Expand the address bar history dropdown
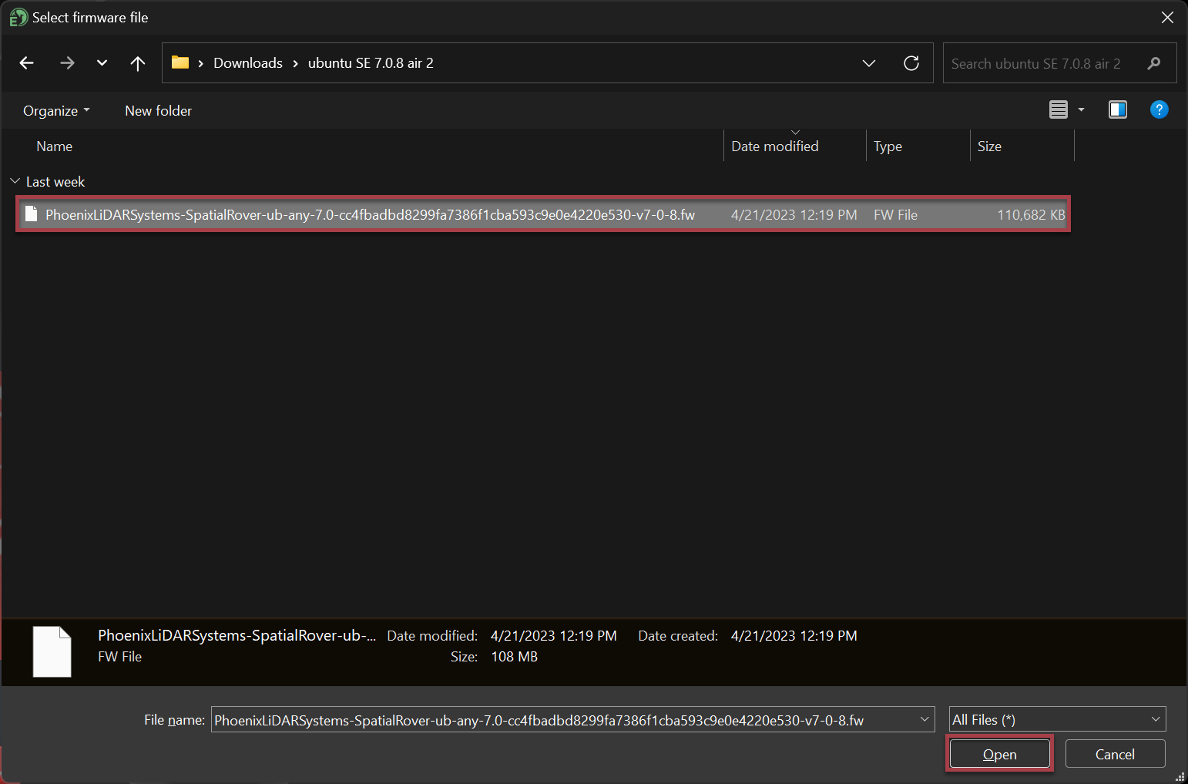 [869, 63]
